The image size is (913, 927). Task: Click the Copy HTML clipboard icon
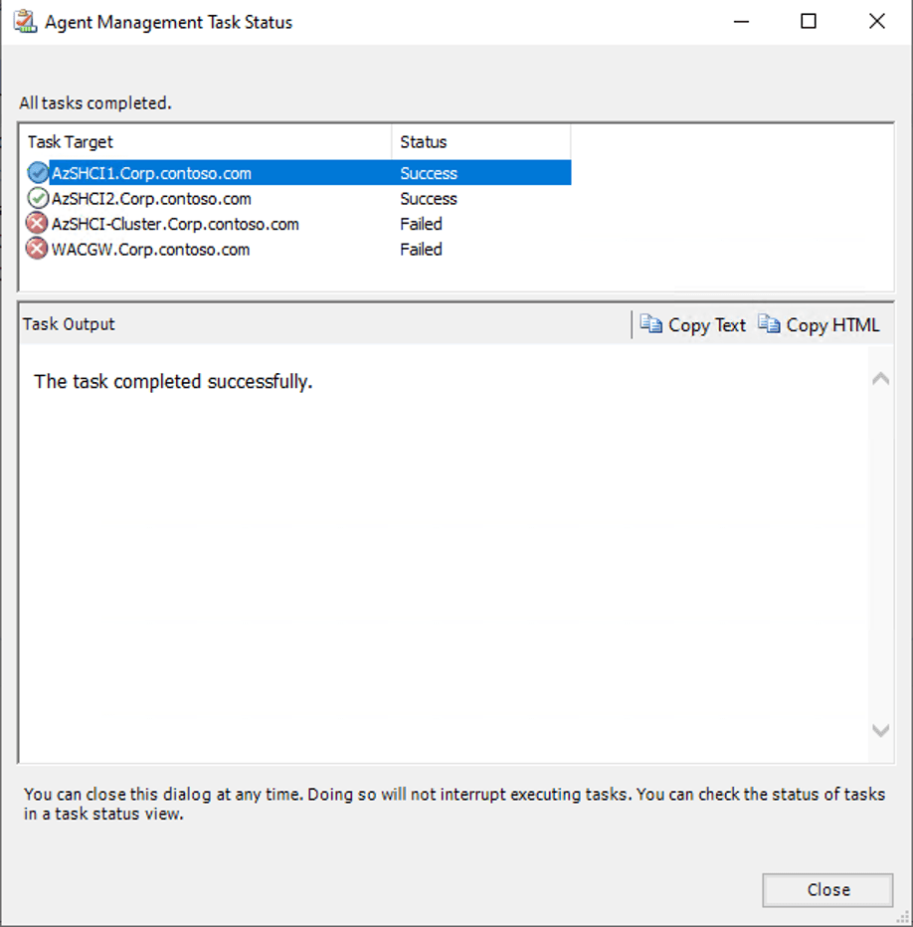[x=769, y=324]
